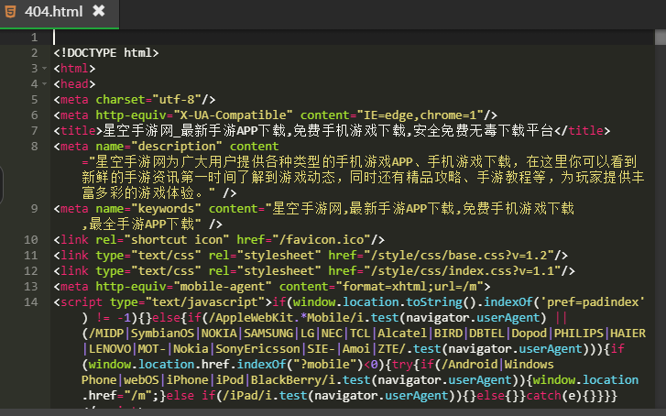Screen dimensions: 666x416
Task: Collapse the html tag fold arrow on line 3
Action: coord(42,69)
